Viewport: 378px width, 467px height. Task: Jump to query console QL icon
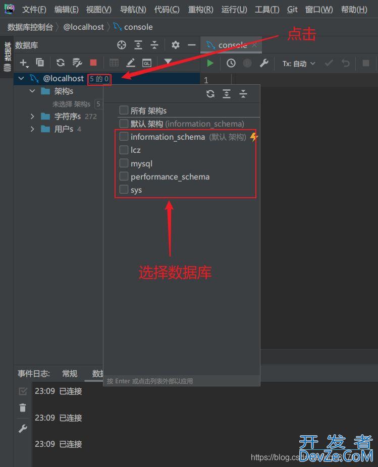[x=147, y=63]
